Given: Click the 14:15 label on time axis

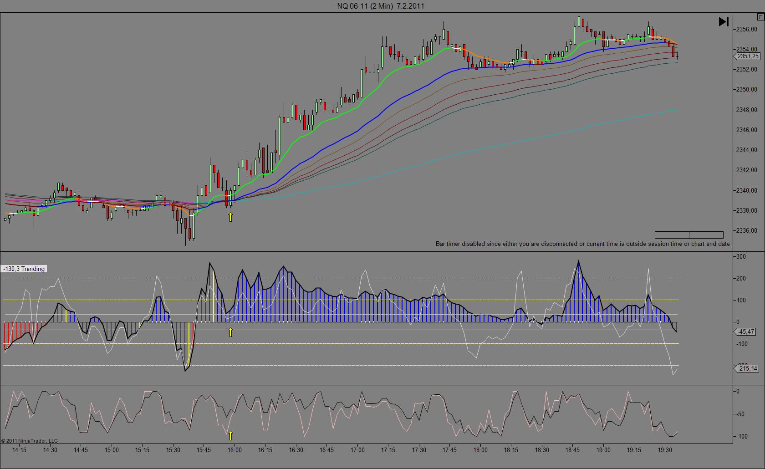Looking at the screenshot, I should coord(19,450).
